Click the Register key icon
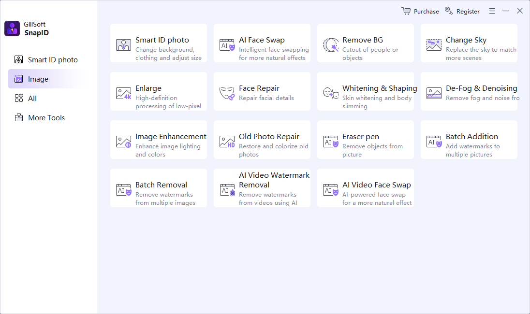 [449, 11]
